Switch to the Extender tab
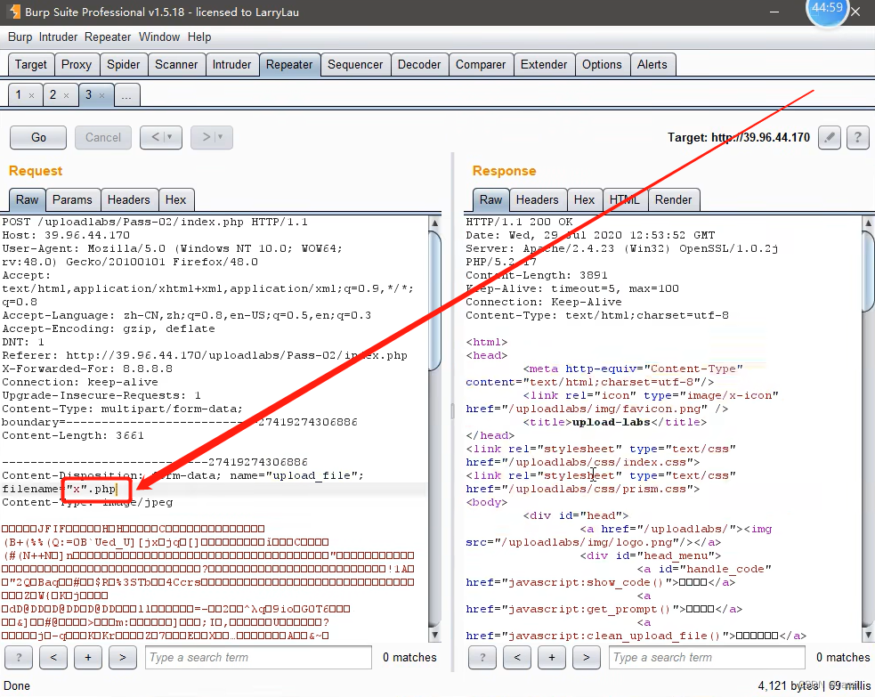This screenshot has height=697, width=875. point(544,65)
